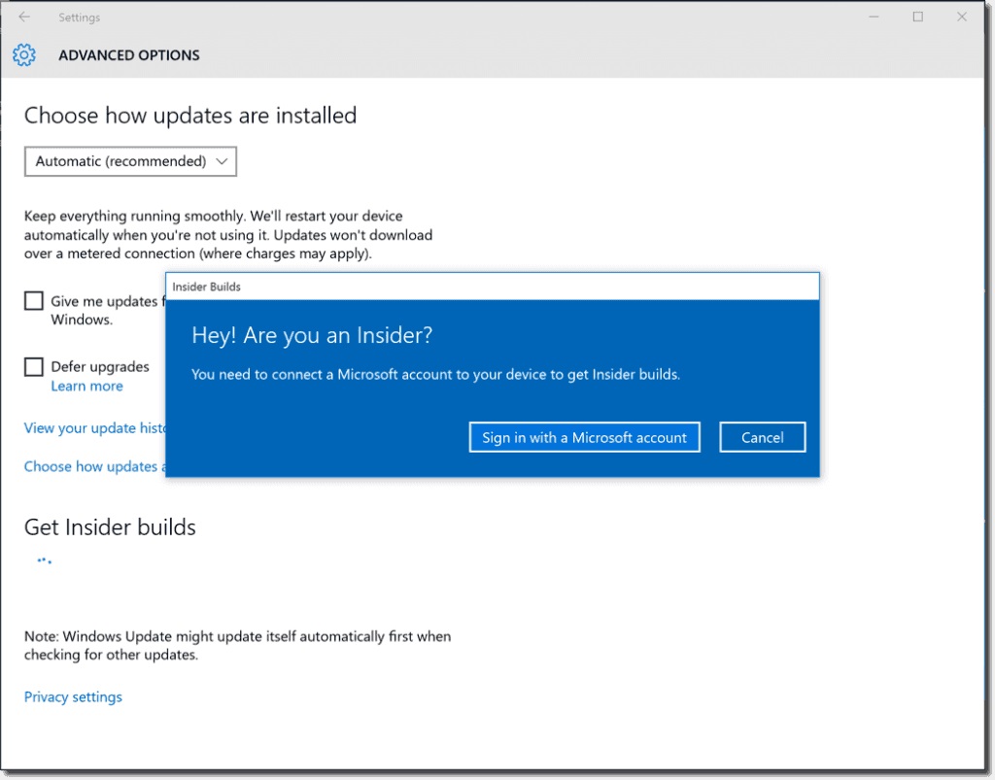
Task: Click the Microsoft account requirement message
Action: click(x=435, y=374)
